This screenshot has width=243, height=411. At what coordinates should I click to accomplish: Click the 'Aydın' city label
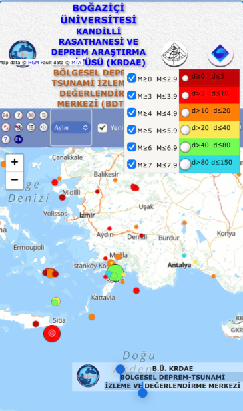pyautogui.click(x=105, y=235)
